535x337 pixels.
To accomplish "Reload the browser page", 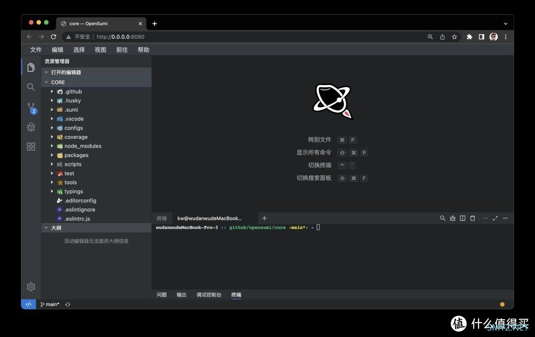I will 53,37.
